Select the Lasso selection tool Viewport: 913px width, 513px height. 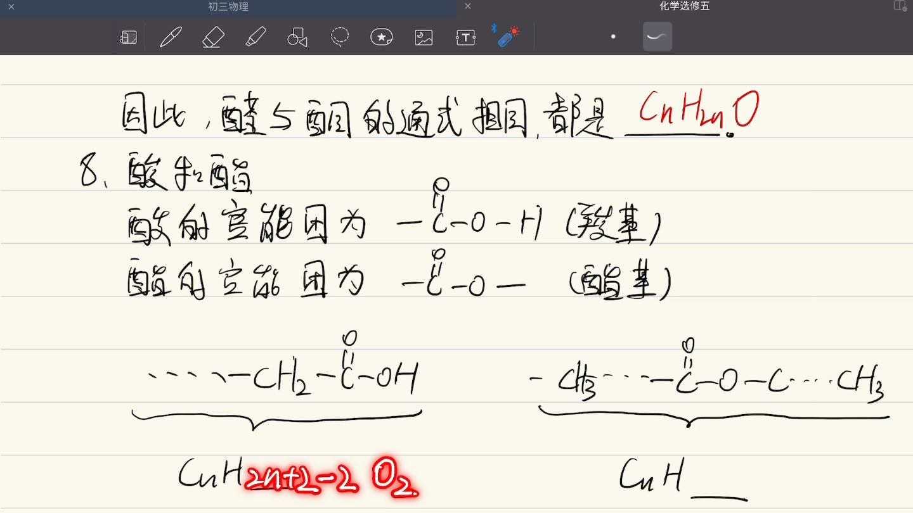pyautogui.click(x=340, y=37)
